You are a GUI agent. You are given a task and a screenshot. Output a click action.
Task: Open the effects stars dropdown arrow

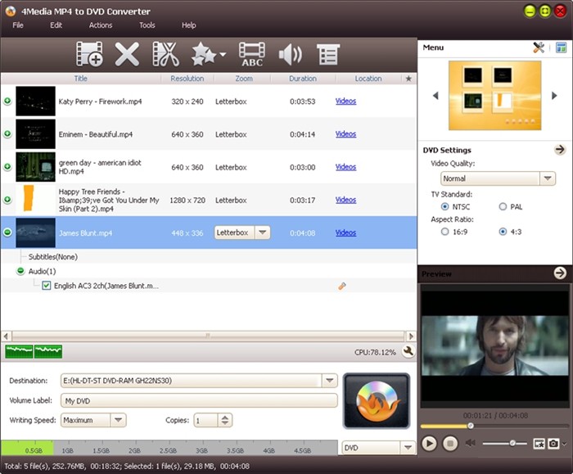pos(223,55)
